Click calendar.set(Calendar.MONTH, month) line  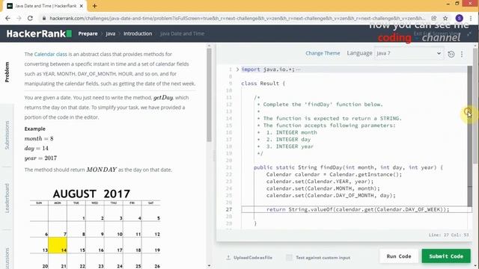tap(323, 188)
